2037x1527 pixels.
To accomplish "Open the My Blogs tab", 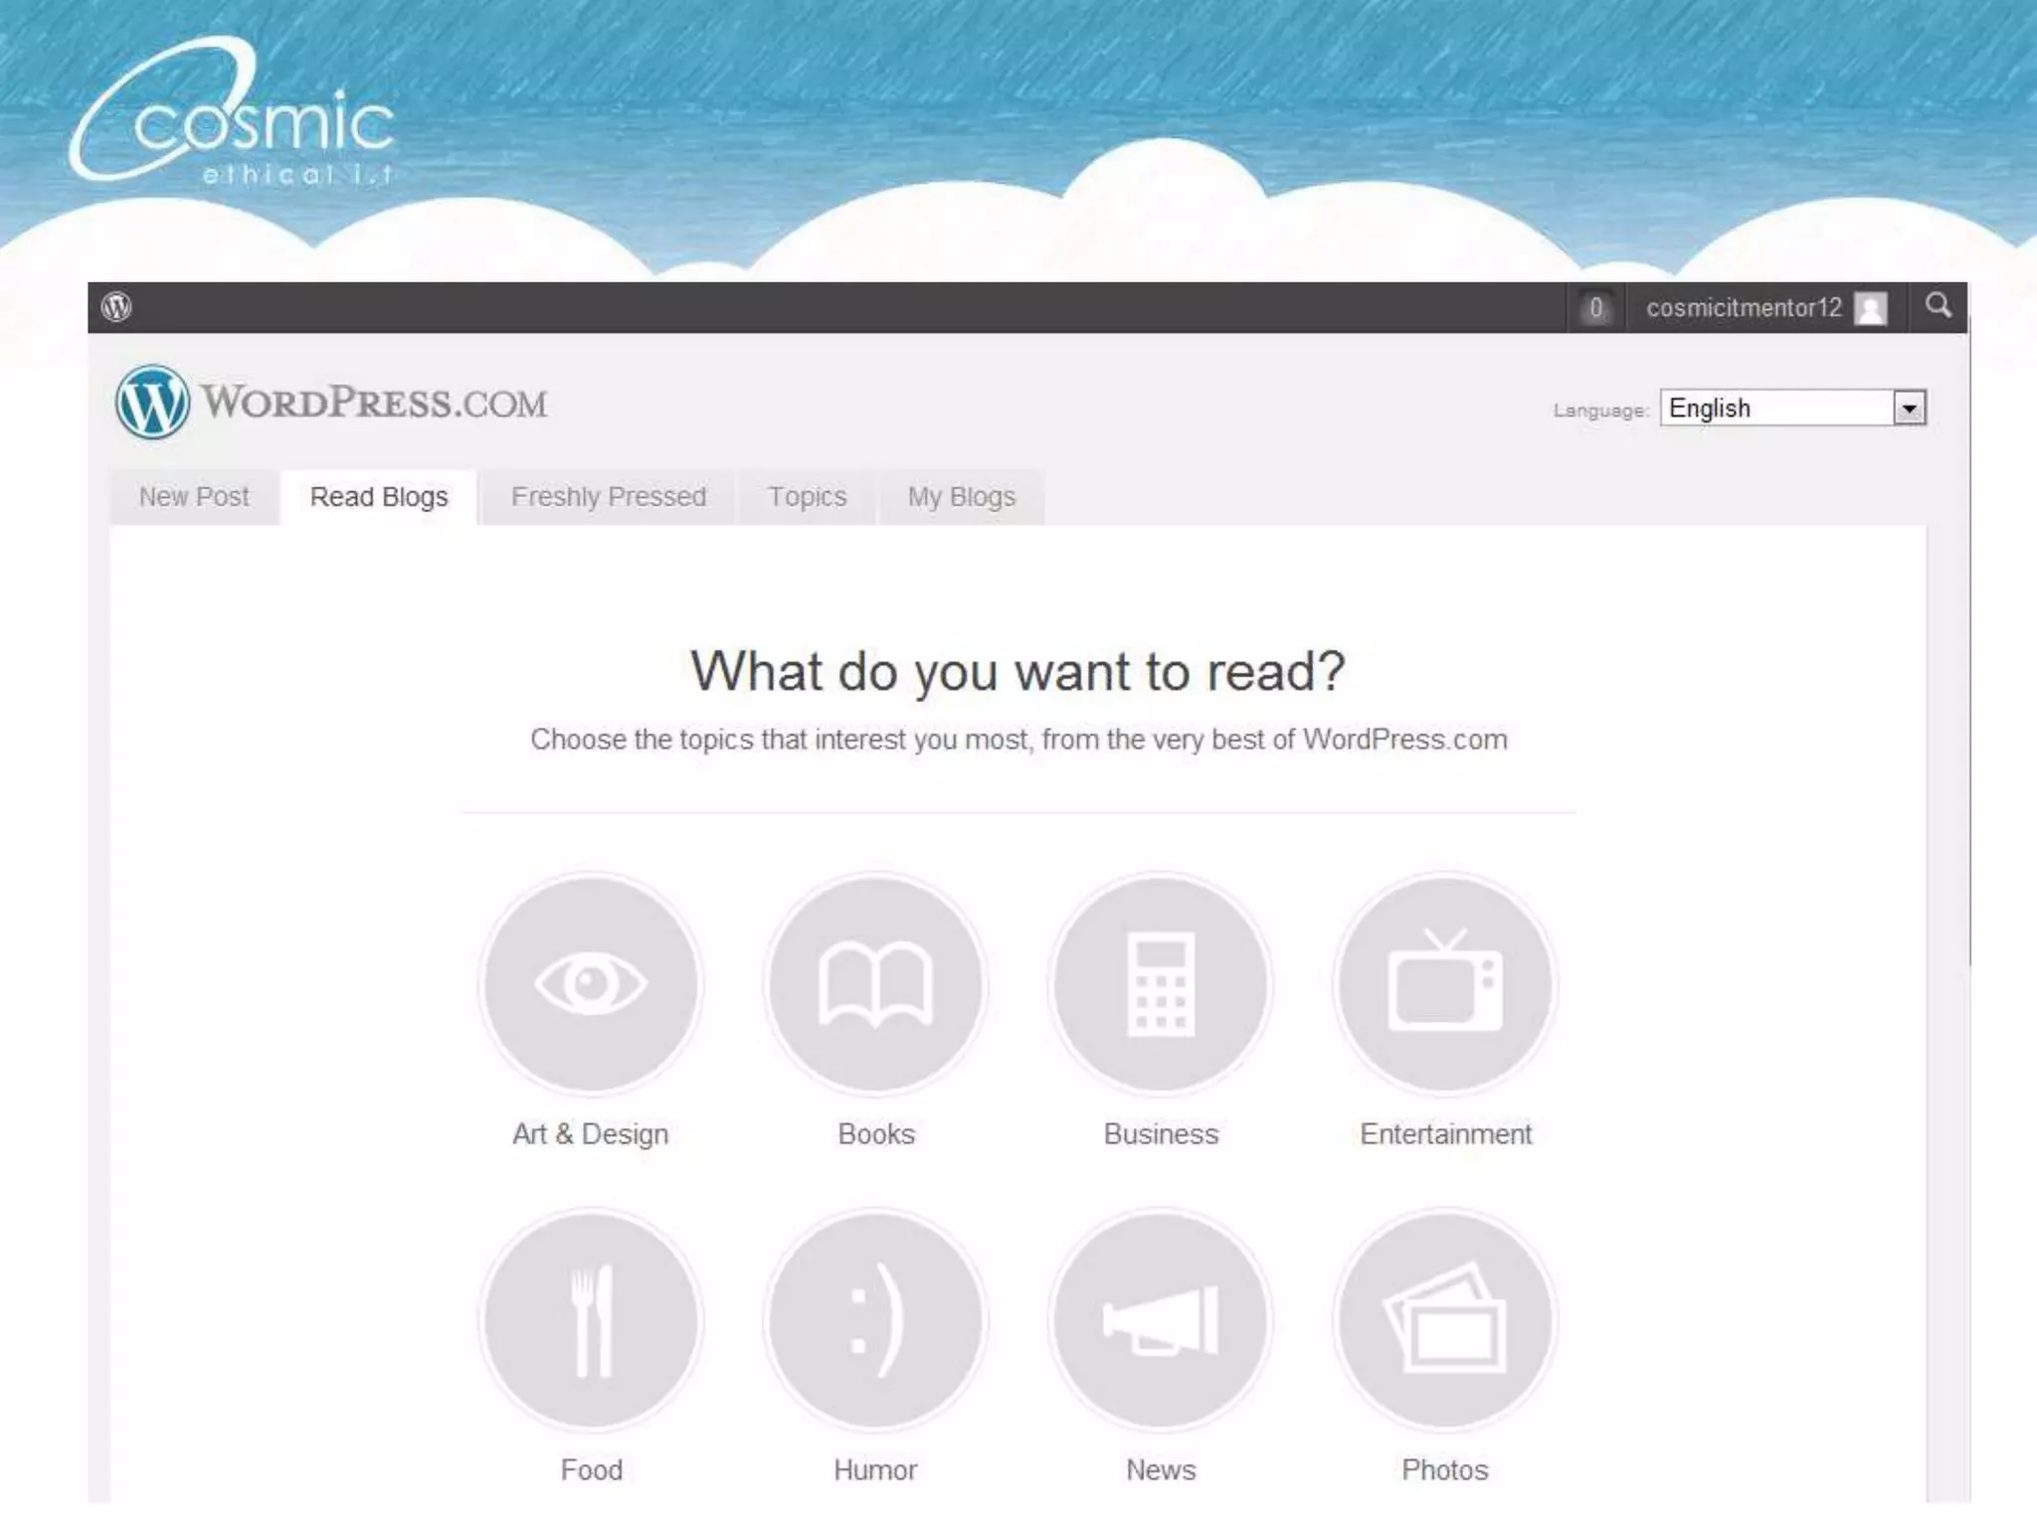I will tap(961, 497).
